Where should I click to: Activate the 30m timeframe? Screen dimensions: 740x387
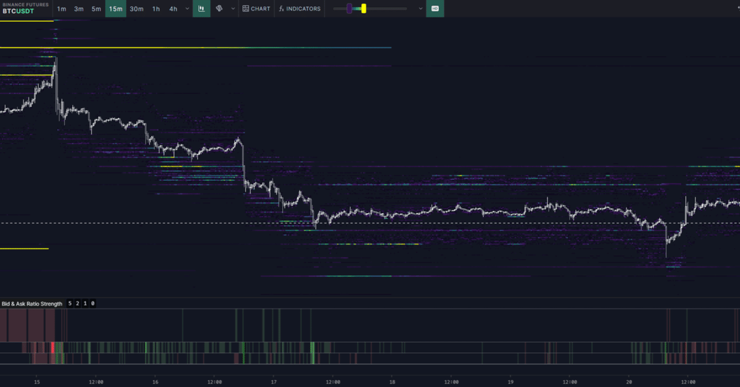136,9
